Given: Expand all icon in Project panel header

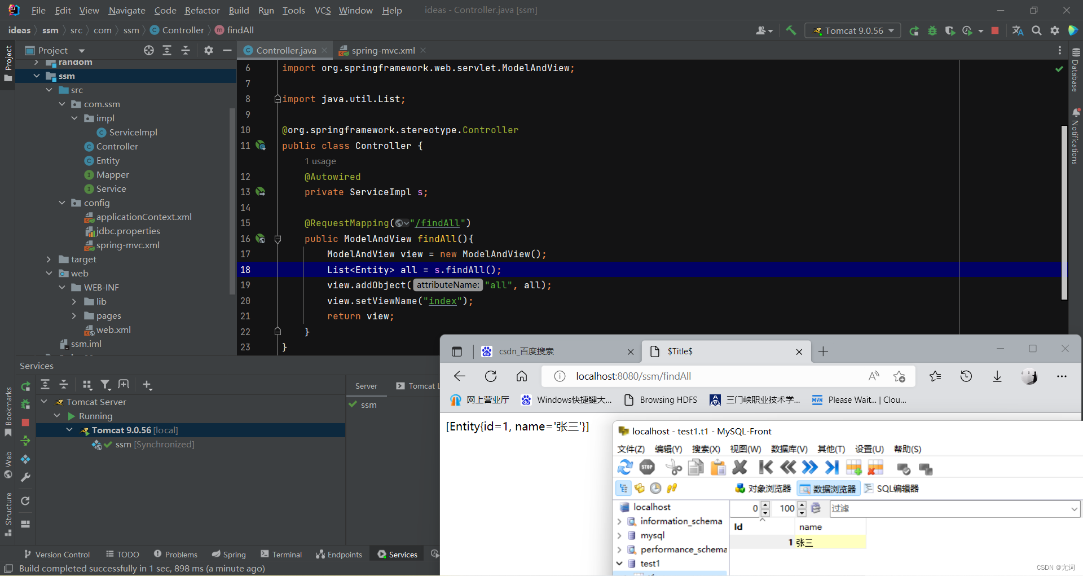Looking at the screenshot, I should pos(167,50).
